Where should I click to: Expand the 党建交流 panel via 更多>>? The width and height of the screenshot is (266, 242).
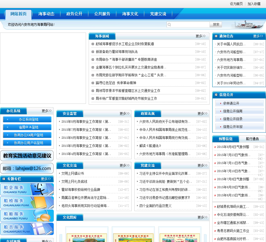[x=202, y=165]
